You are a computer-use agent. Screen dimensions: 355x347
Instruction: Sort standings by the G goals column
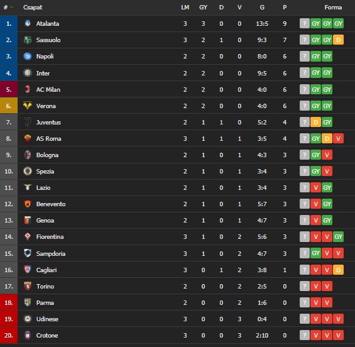262,8
